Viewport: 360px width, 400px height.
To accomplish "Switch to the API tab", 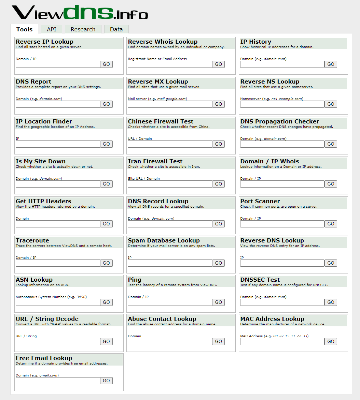I will (x=52, y=29).
